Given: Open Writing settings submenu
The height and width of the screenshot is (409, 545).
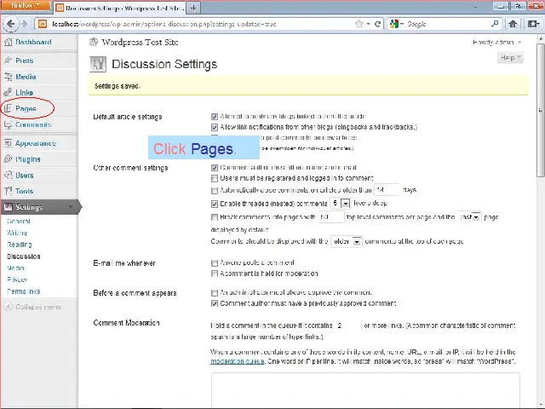Looking at the screenshot, I should tap(17, 233).
